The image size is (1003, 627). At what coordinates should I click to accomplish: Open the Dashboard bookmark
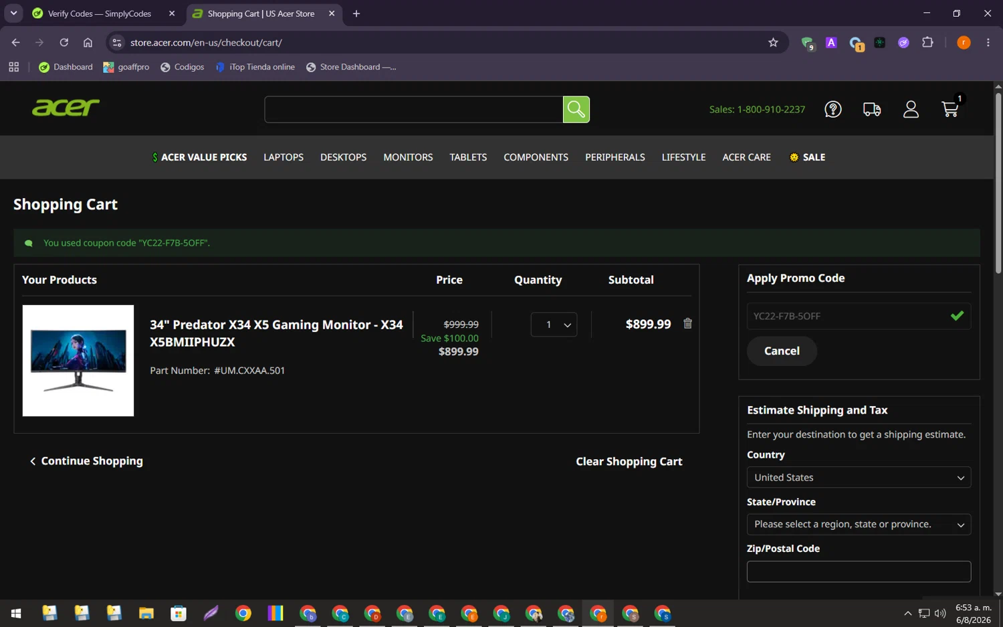(66, 67)
